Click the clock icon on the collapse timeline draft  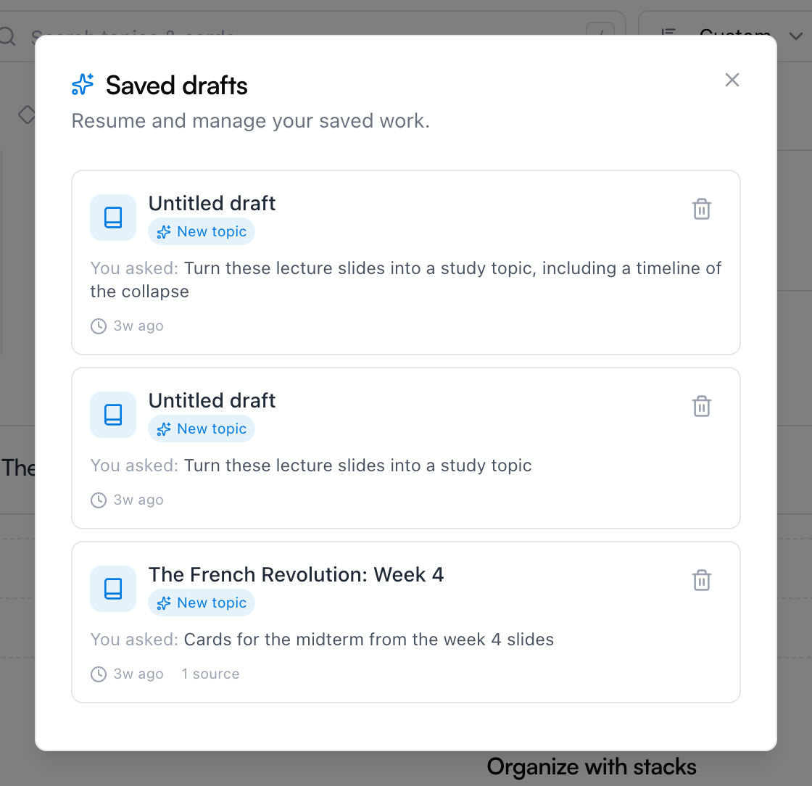(x=99, y=326)
